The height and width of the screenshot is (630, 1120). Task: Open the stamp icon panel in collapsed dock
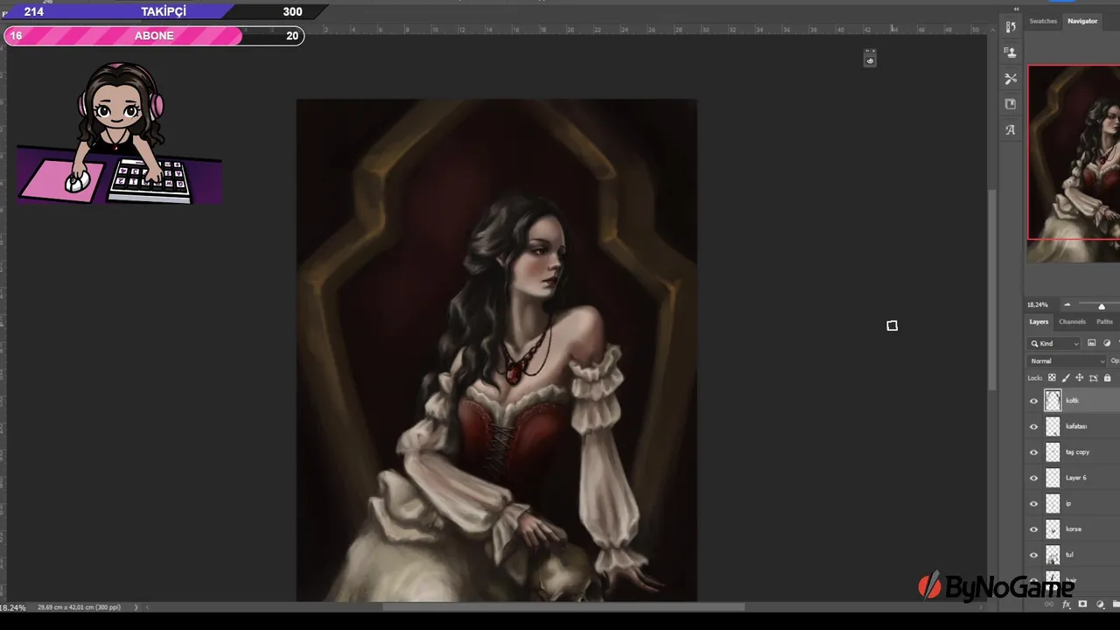(1011, 52)
